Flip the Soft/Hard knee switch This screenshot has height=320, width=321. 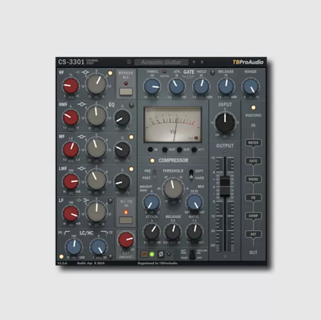point(191,174)
